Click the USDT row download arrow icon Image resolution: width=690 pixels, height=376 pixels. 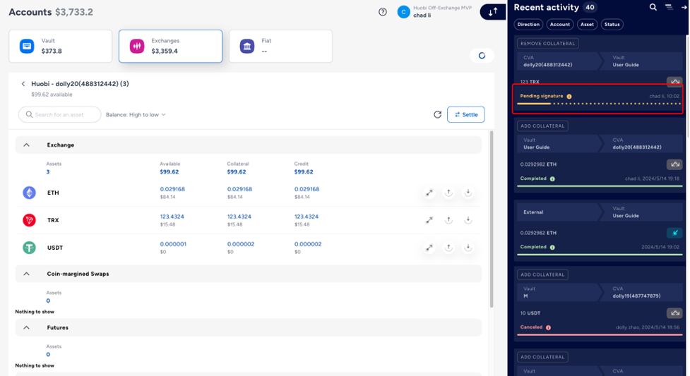(x=468, y=248)
